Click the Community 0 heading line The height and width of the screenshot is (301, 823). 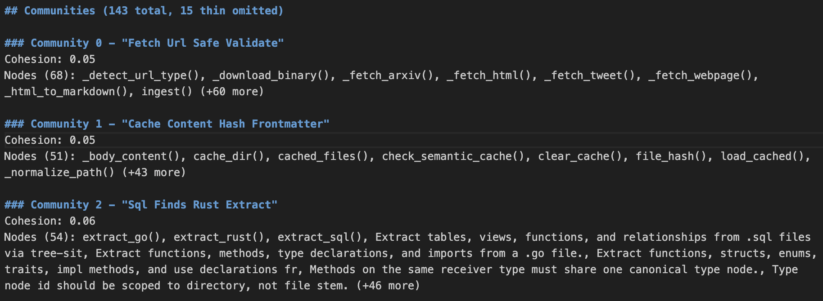click(144, 43)
